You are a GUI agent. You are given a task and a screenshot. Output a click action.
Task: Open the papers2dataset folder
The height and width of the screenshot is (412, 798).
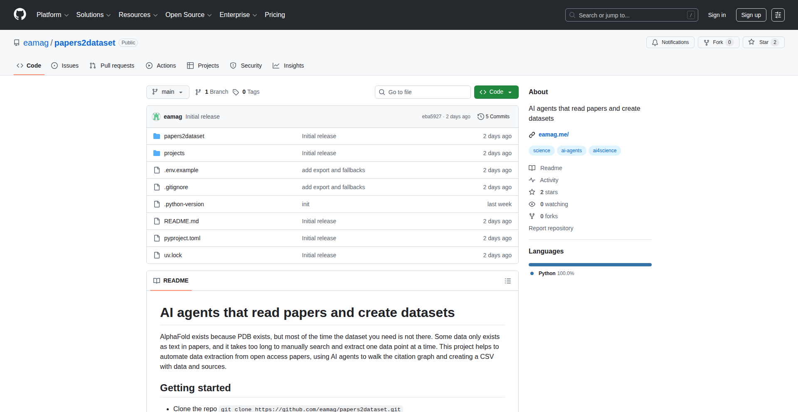(184, 136)
